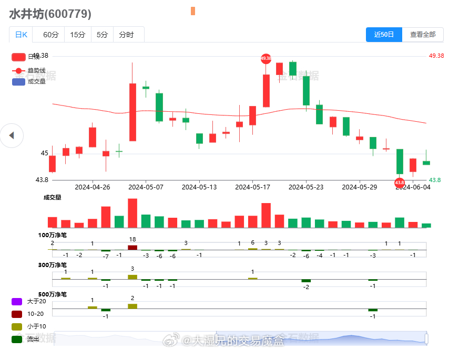Toggle the red 日线 legend swatch
Image resolution: width=449 pixels, height=351 pixels.
[x=18, y=57]
